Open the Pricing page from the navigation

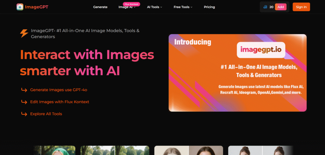(209, 7)
